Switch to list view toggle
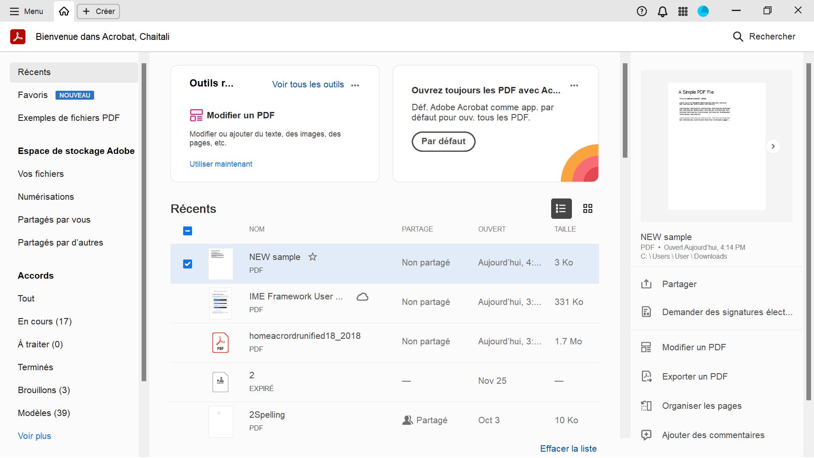814x458 pixels. [x=561, y=209]
